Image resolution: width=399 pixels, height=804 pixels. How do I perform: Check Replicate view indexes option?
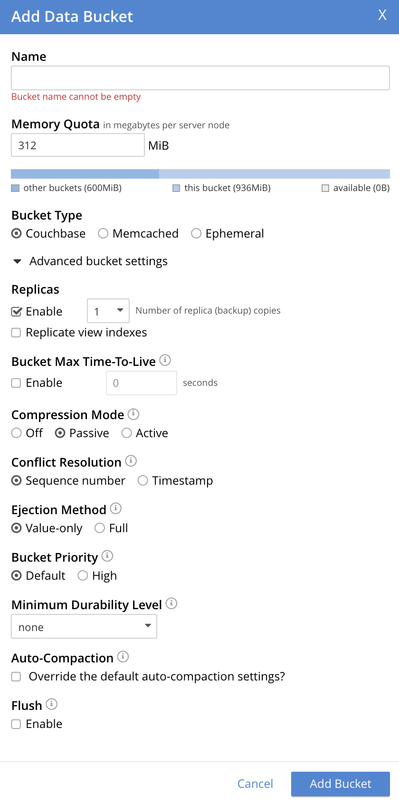tap(16, 333)
